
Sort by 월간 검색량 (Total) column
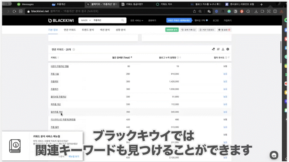[x=122, y=58]
